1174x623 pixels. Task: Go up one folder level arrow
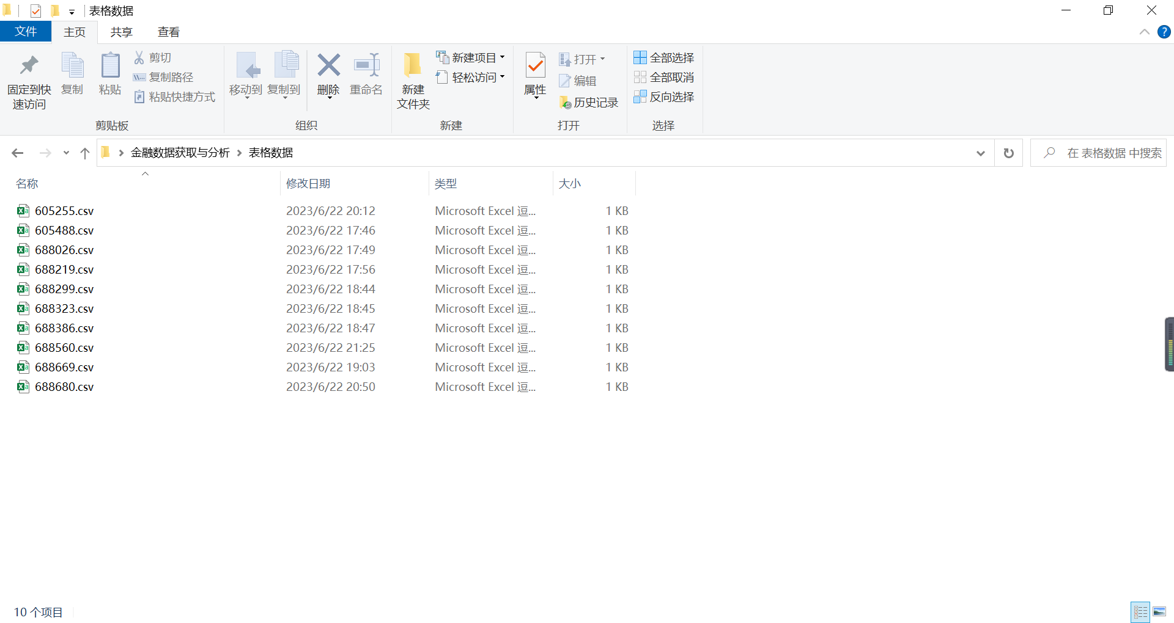[85, 153]
